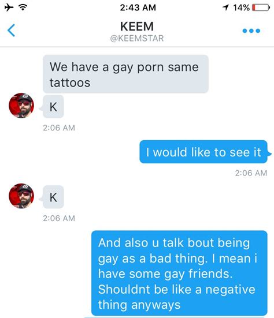The image size is (274, 318).
Task: Select the long blue 'And also u talk' message
Action: [179, 273]
